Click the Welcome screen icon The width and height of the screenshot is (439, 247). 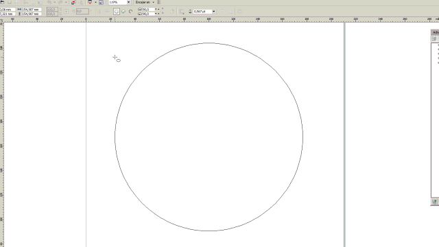point(101,2)
